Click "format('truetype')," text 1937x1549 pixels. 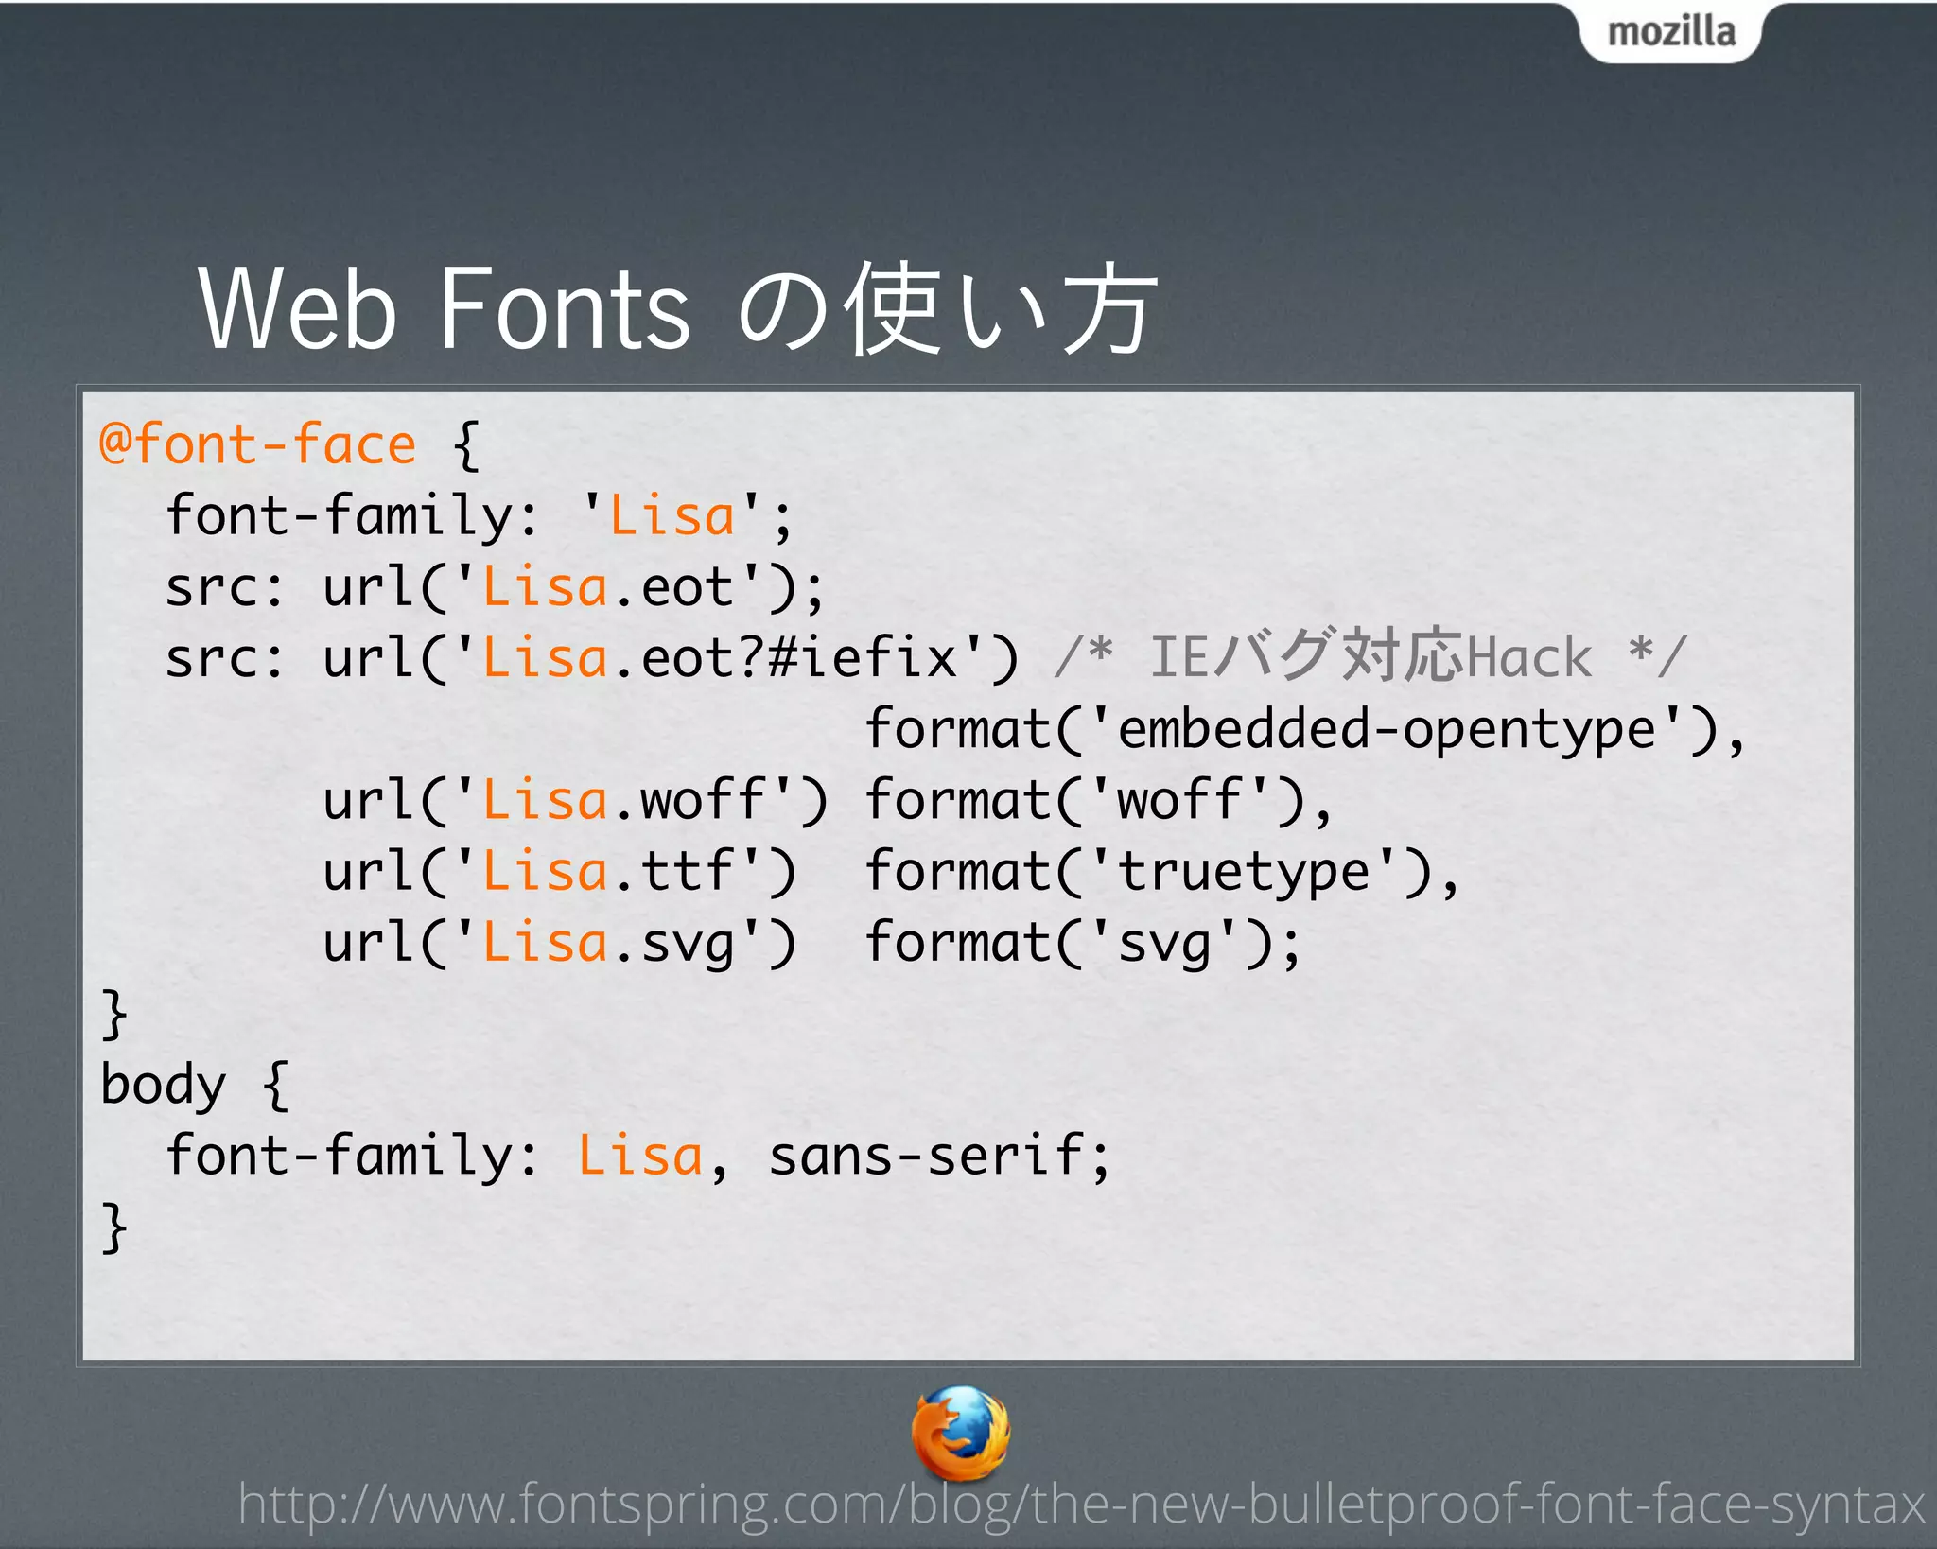pyautogui.click(x=1163, y=872)
